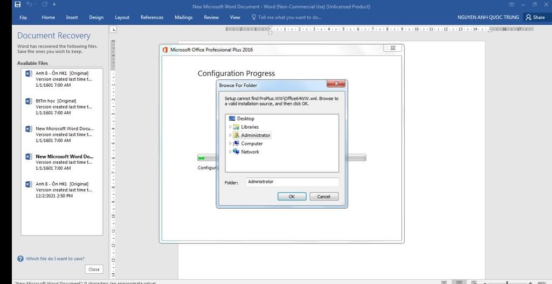Screen dimensions: 552x284
Task: Switch to the References tab
Action: (151, 17)
